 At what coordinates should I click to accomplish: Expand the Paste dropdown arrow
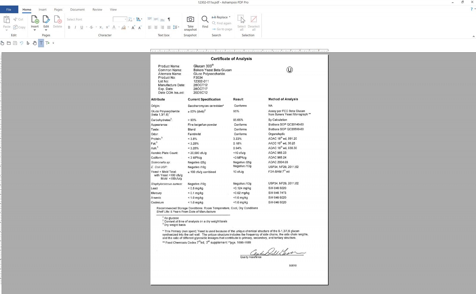pos(7,30)
